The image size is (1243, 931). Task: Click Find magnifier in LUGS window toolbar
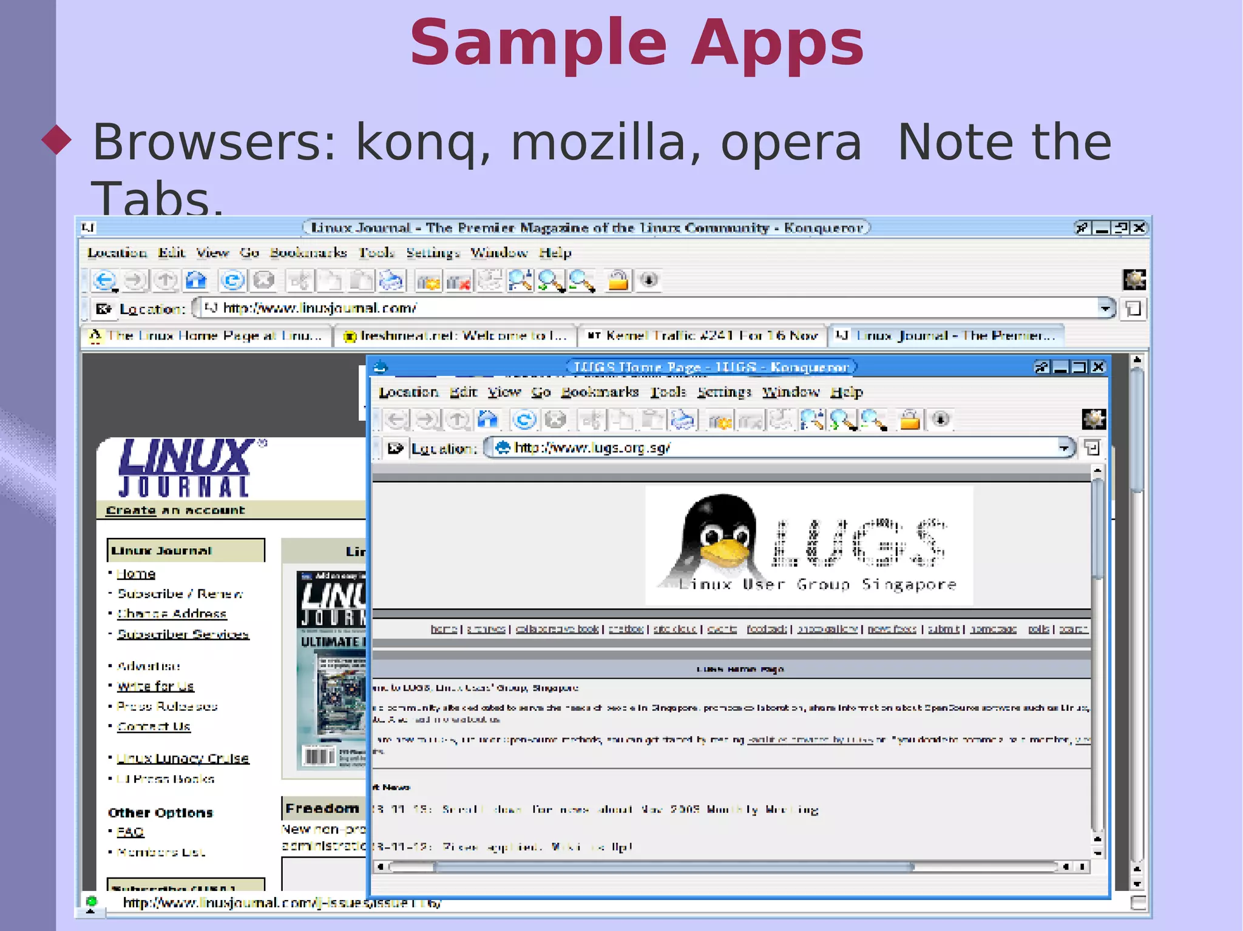(812, 420)
